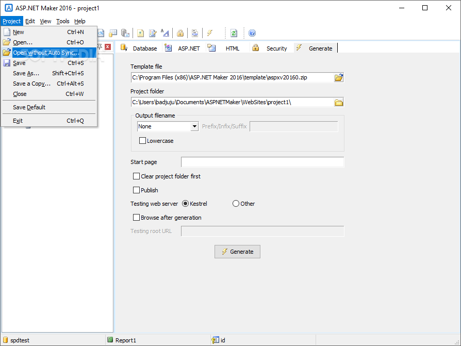Click the Testing root URL field
This screenshot has width=461, height=346.
click(x=262, y=231)
